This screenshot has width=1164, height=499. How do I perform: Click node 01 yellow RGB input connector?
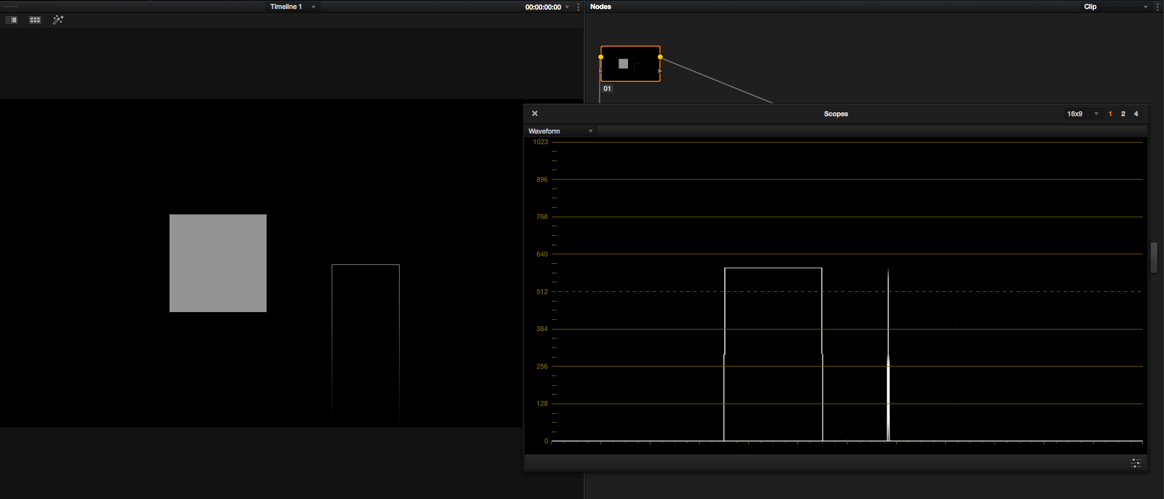601,57
